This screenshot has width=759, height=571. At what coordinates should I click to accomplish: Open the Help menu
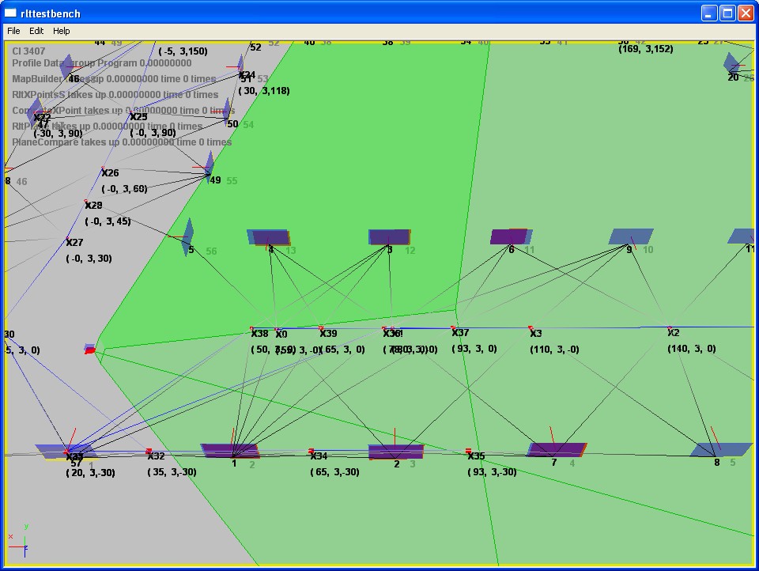coord(62,31)
